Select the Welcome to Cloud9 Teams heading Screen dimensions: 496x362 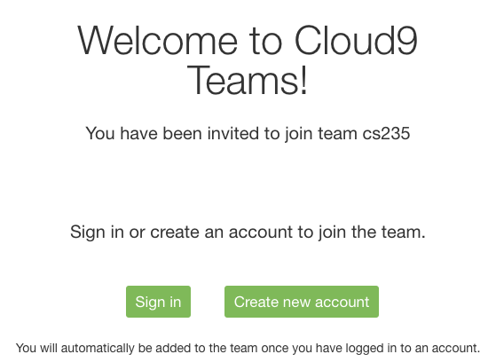pyautogui.click(x=248, y=60)
